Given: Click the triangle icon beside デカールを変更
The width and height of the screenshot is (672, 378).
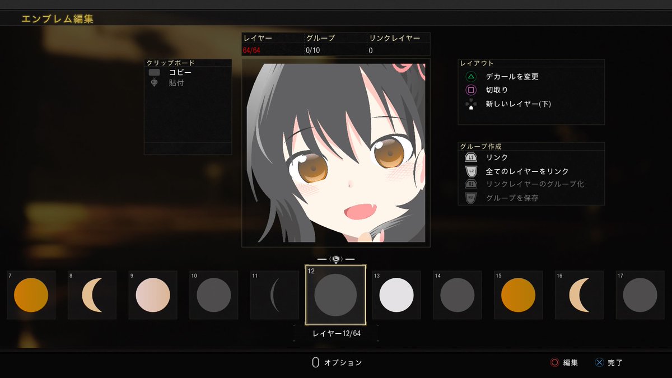Looking at the screenshot, I should click(x=471, y=76).
